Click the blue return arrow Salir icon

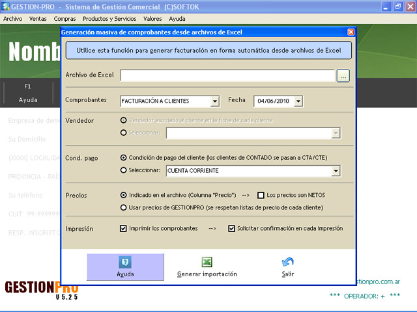pyautogui.click(x=287, y=262)
